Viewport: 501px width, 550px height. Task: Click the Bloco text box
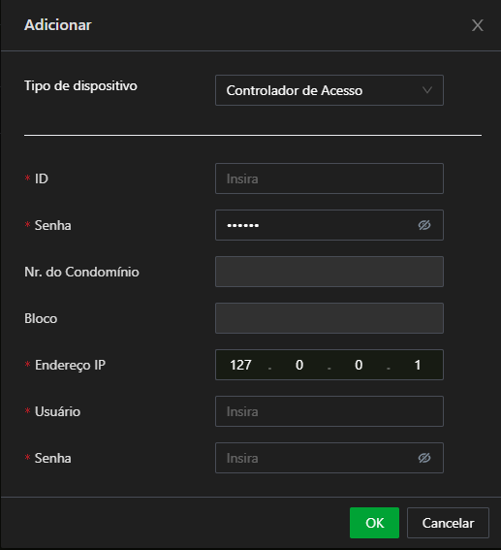329,318
